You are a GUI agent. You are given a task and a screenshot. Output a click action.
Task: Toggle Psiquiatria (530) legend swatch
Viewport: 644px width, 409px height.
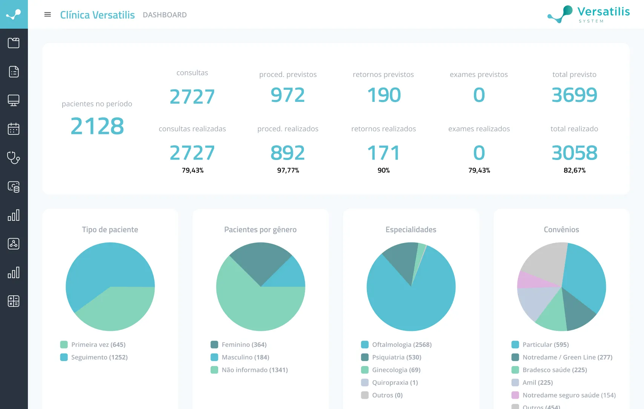point(365,357)
